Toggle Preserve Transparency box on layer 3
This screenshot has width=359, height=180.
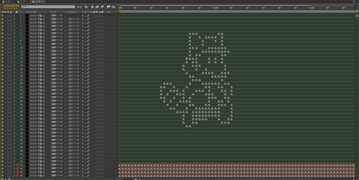click(65, 23)
